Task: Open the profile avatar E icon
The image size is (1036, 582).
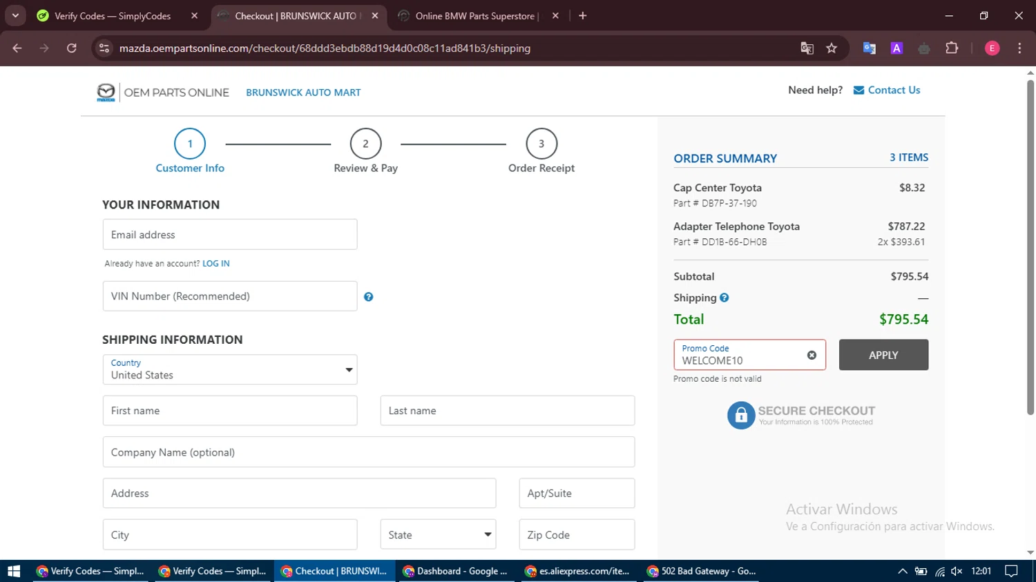Action: coord(992,48)
